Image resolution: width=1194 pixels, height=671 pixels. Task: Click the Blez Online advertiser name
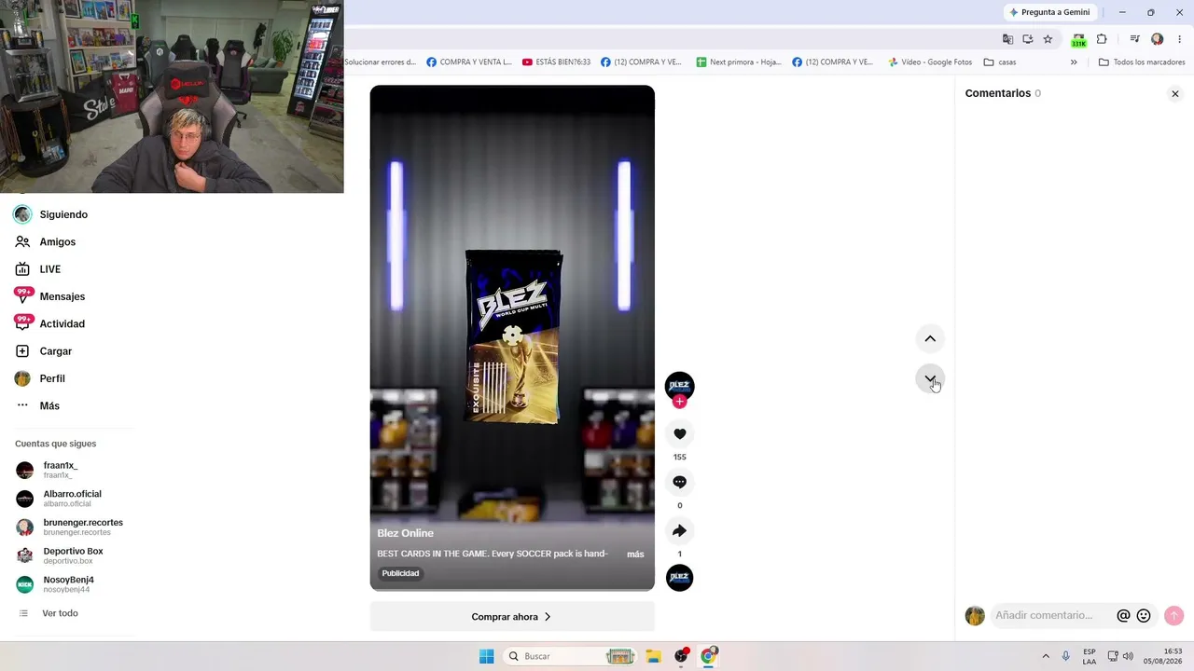pyautogui.click(x=405, y=533)
